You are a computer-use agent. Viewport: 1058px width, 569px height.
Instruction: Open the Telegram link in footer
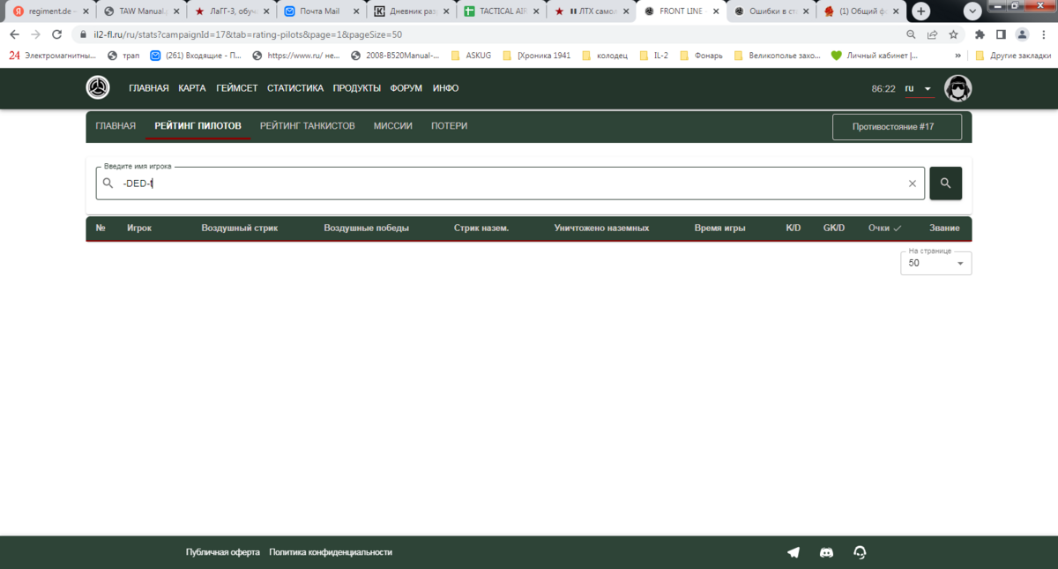pyautogui.click(x=793, y=552)
